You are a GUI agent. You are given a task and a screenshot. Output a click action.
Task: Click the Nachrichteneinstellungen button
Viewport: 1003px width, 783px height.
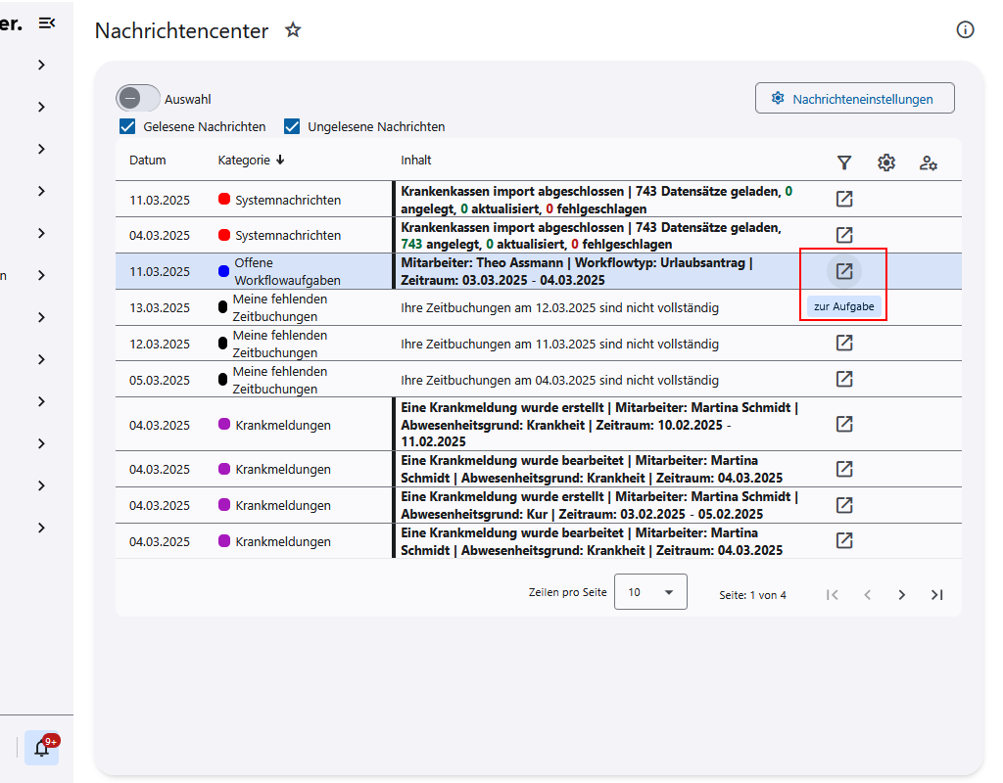tap(854, 98)
